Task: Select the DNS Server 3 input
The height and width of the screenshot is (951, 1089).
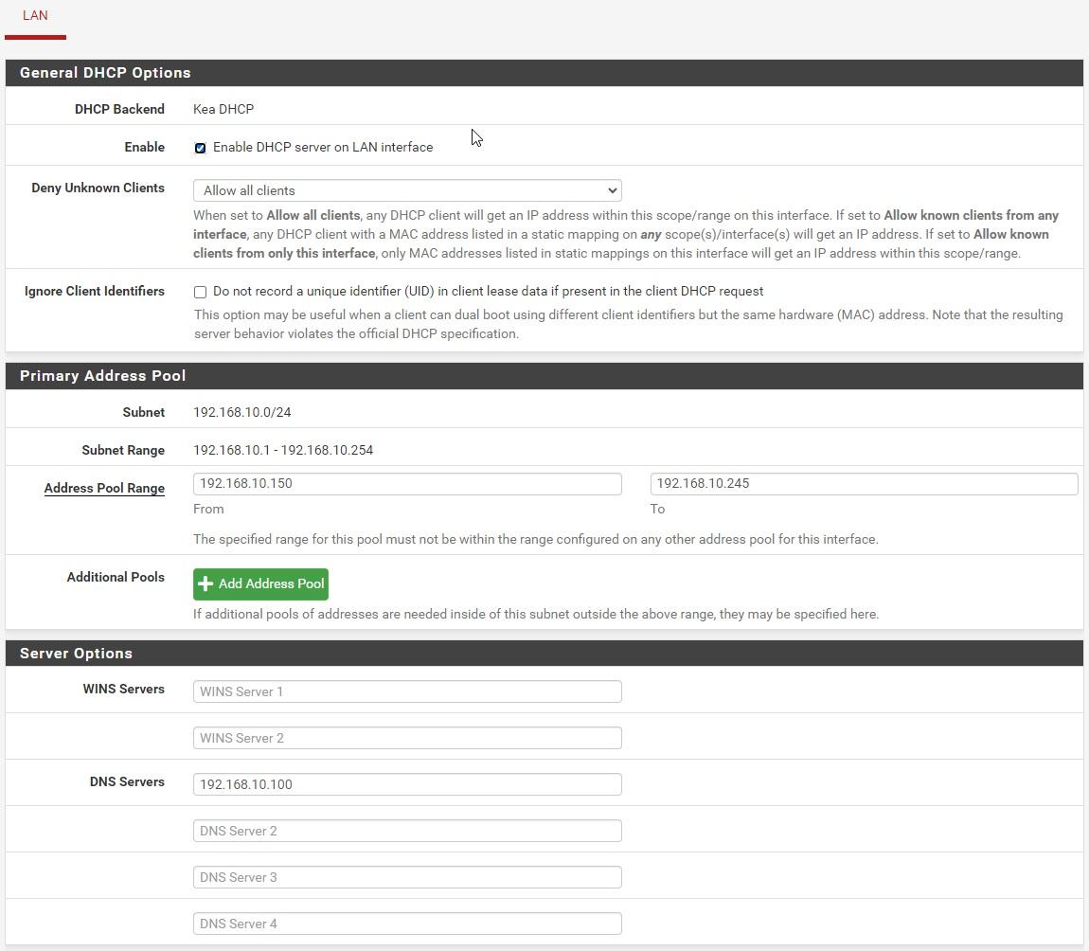Action: pos(407,877)
